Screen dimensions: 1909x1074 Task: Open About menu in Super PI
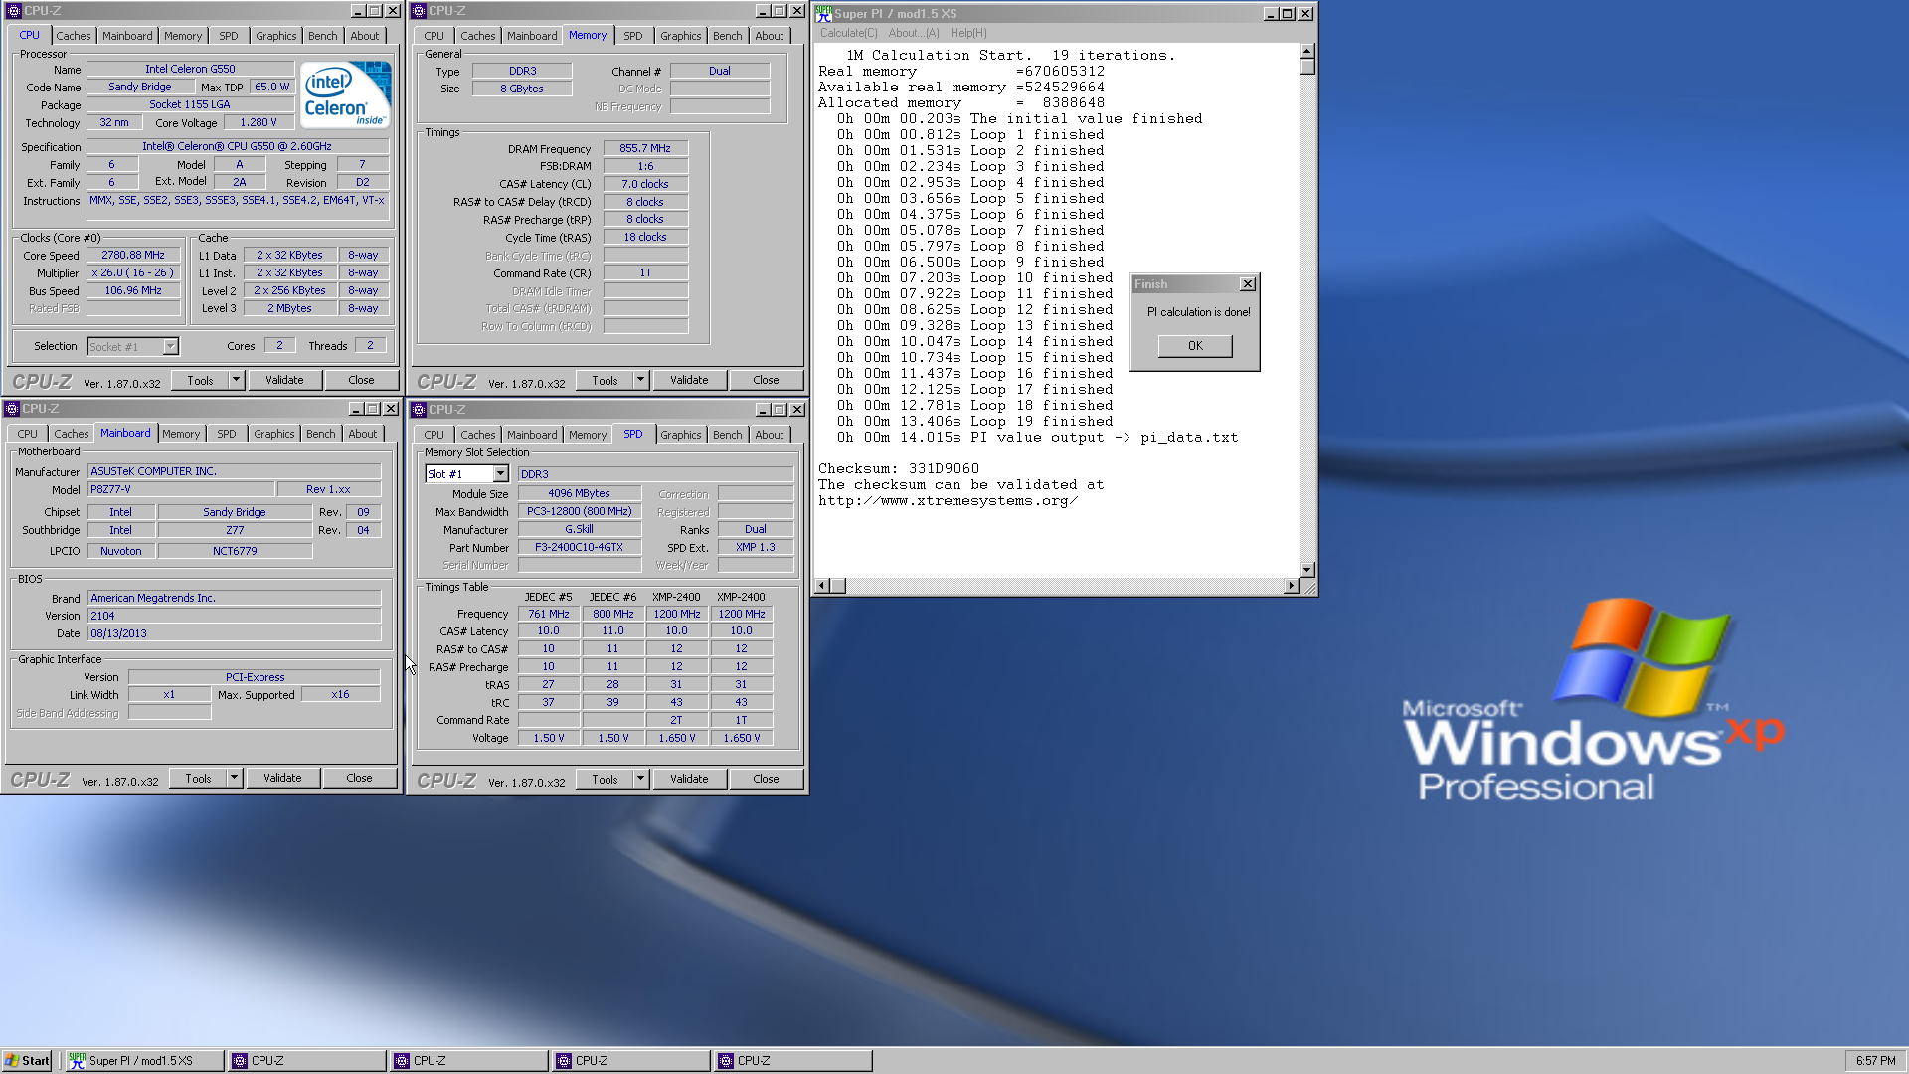(914, 33)
